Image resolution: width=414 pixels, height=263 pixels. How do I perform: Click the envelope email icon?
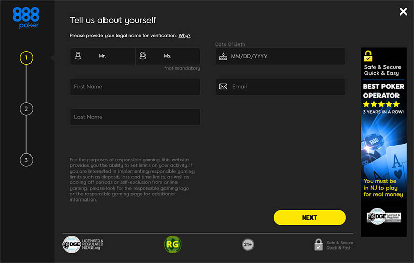[223, 86]
